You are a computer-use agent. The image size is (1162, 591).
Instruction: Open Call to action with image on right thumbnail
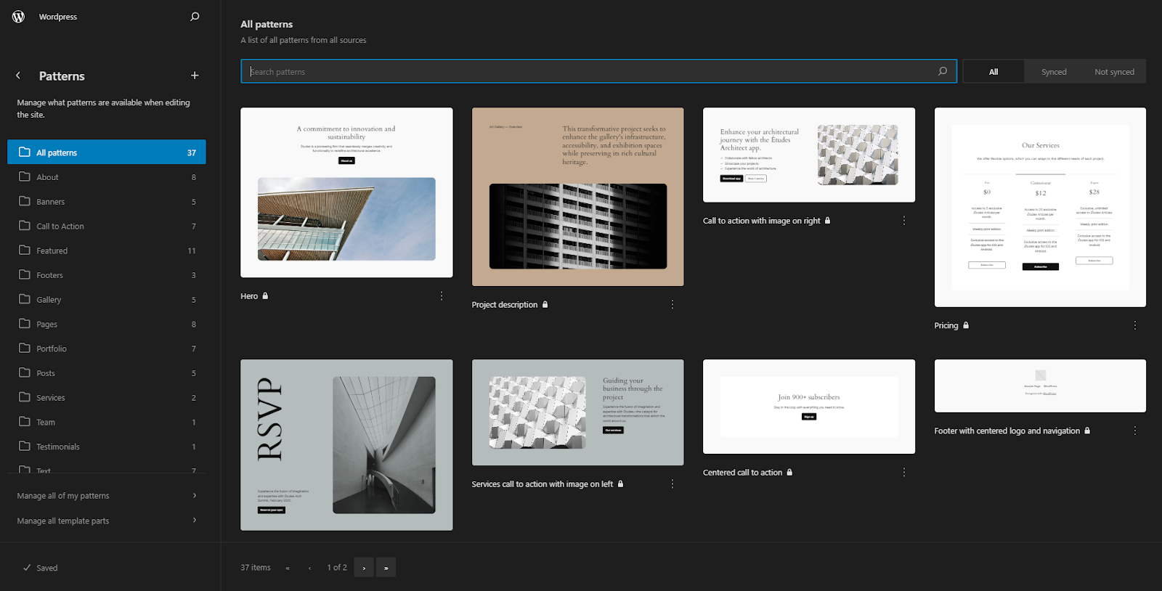tap(809, 155)
